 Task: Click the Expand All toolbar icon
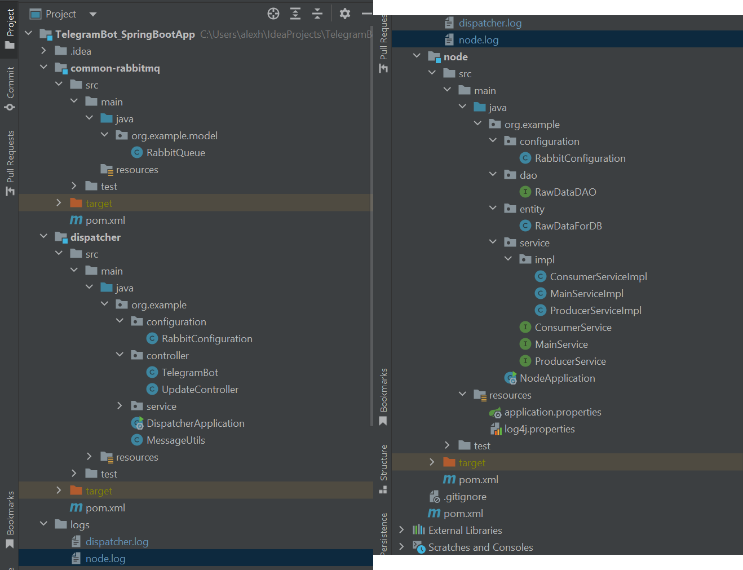coord(295,14)
